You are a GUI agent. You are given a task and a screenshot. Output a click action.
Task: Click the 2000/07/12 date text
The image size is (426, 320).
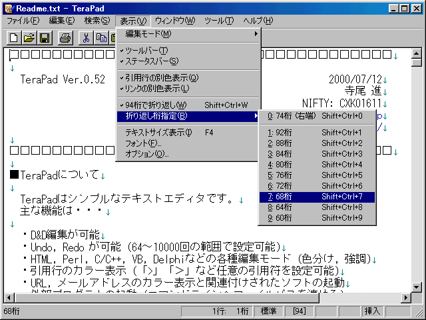tap(355, 79)
